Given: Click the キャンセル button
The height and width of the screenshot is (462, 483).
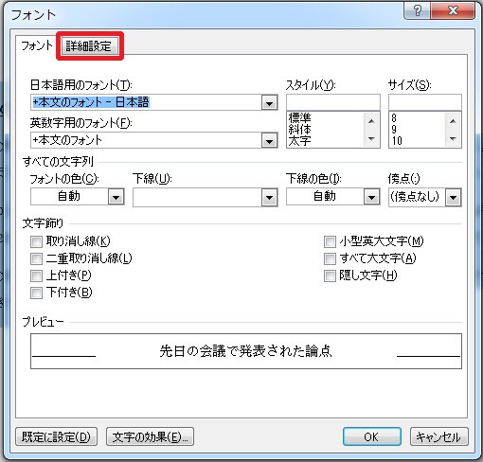Looking at the screenshot, I should pos(438,436).
